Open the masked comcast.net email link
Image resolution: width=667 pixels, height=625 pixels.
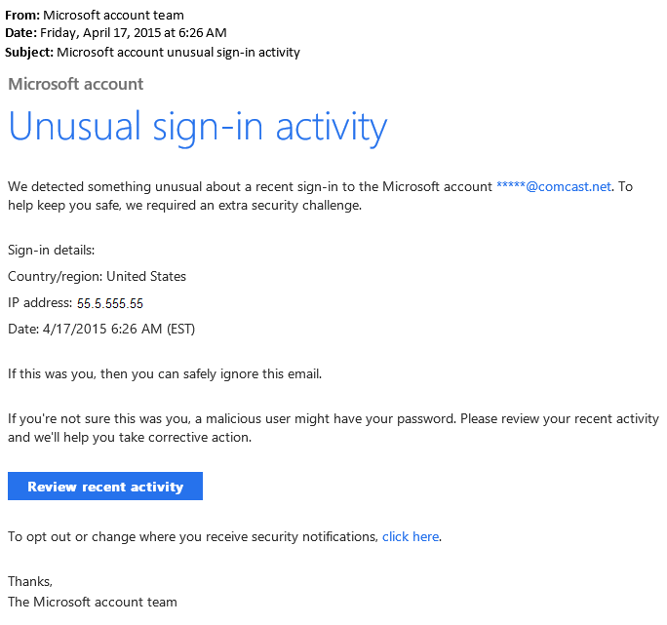(x=554, y=186)
